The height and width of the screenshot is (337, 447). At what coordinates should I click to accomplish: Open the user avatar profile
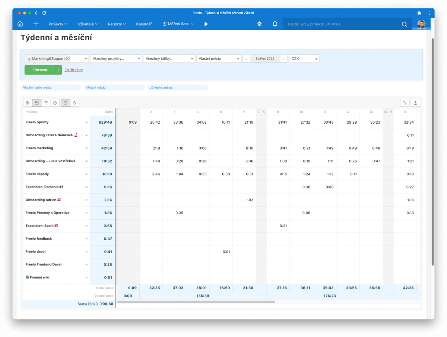point(421,24)
